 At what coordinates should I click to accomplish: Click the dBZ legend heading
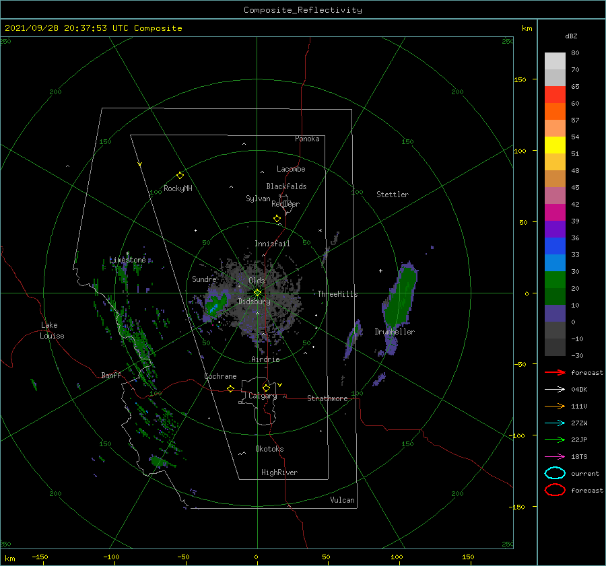[571, 36]
